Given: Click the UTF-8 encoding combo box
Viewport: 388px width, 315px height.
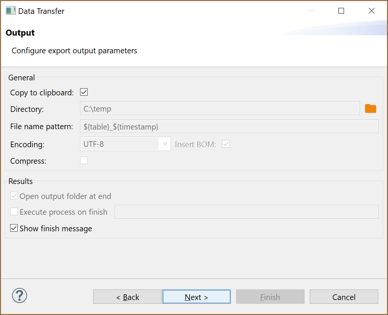Looking at the screenshot, I should (x=120, y=144).
